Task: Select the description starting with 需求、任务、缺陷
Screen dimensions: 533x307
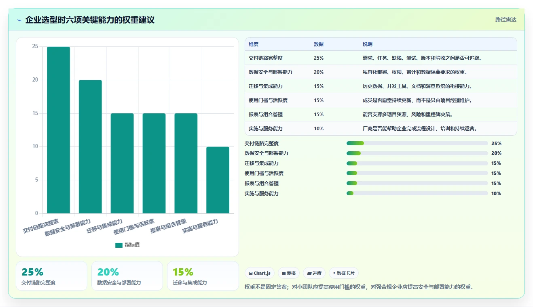Action: [422, 58]
